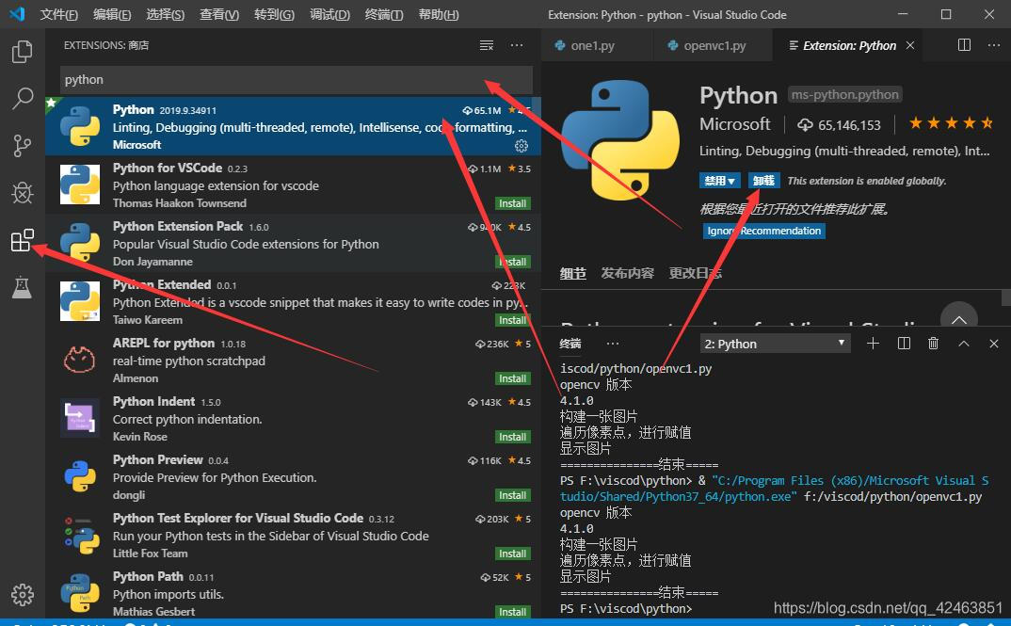Select the 细节 details tab
Screen dimensions: 1011x626
point(572,273)
